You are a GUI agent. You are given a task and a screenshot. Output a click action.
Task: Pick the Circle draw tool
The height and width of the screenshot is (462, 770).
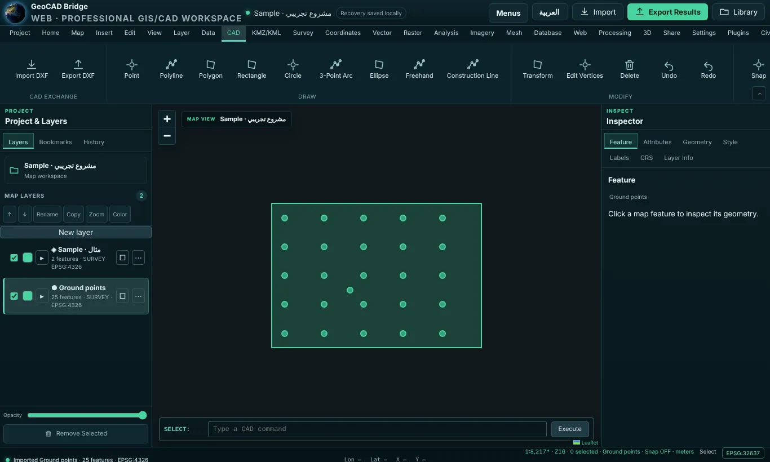click(293, 69)
